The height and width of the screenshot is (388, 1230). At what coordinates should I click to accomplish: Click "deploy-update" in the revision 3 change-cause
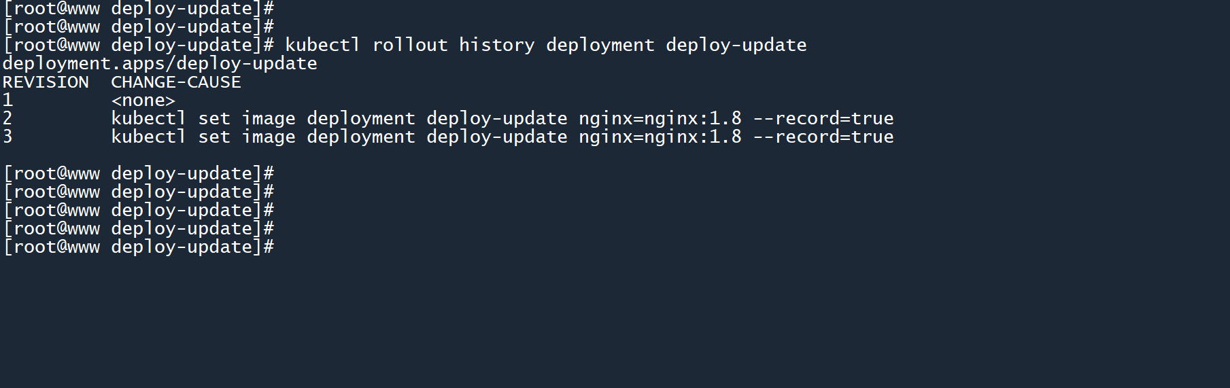[x=496, y=137]
